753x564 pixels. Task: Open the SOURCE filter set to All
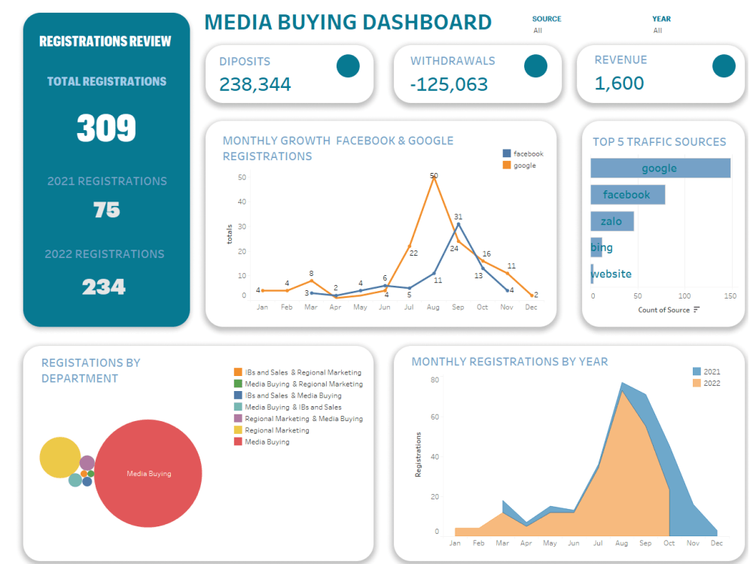point(538,30)
